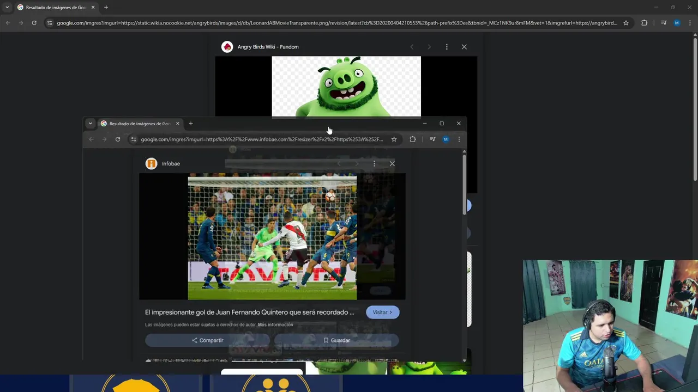Go to previous image in Angry Birds viewer
This screenshot has width=698, height=392.
(x=412, y=47)
